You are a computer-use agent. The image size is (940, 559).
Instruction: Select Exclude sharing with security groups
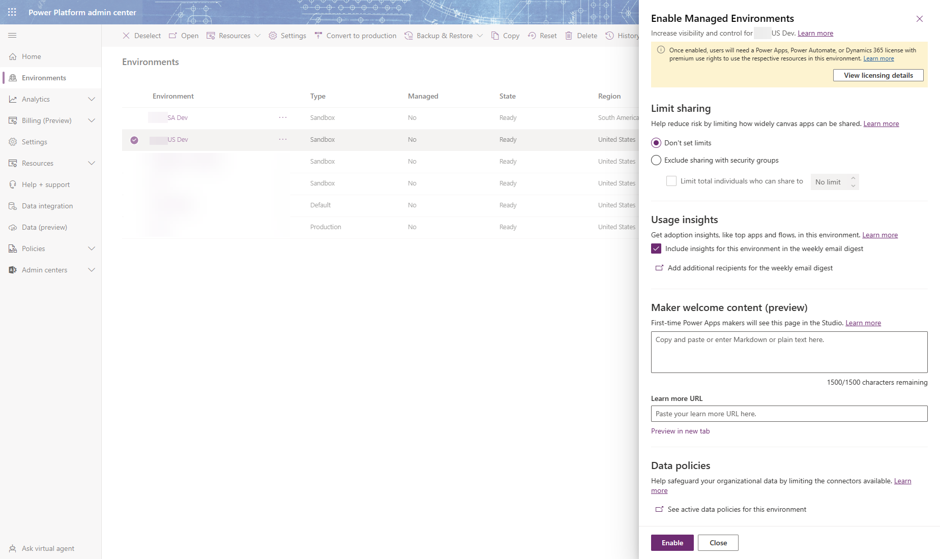pos(656,160)
